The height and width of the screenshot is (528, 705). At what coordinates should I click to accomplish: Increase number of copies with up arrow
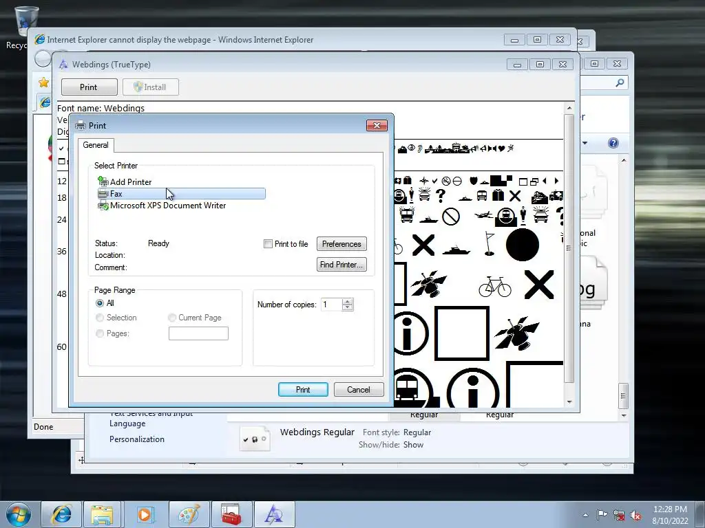(x=347, y=301)
